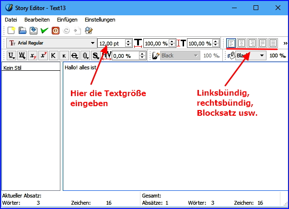Click the New/clear text icon
This screenshot has height=209, width=289.
tap(12, 31)
